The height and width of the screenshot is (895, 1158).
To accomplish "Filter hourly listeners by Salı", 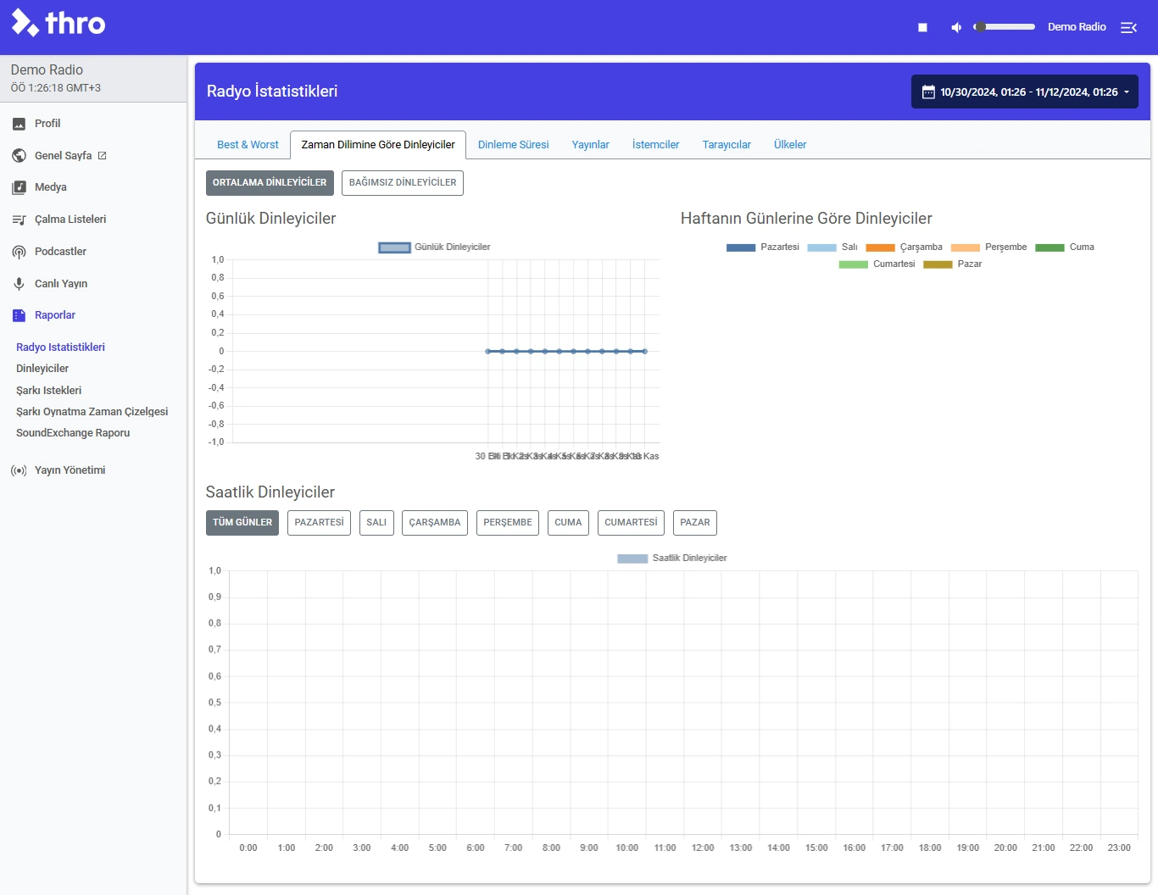I will pos(376,523).
